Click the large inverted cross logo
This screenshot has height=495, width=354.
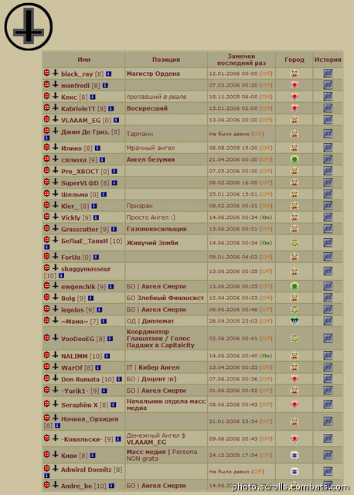pos(29,26)
